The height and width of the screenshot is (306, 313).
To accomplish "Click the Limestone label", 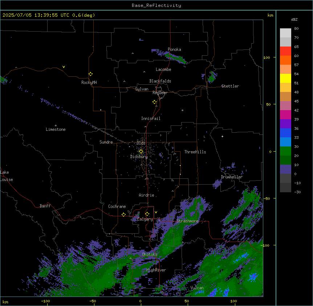I will click(x=56, y=129).
